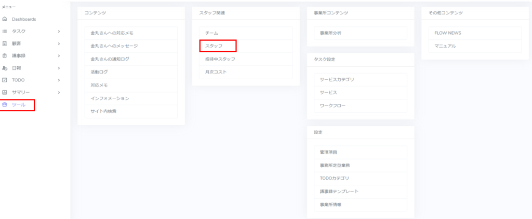Expand the タスク submenu chevron
This screenshot has width=532, height=219.
point(59,31)
